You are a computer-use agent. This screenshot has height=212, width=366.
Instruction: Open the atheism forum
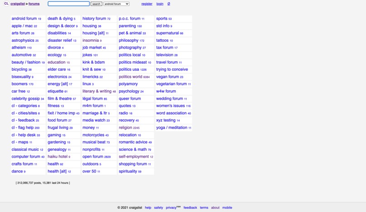click(19, 48)
